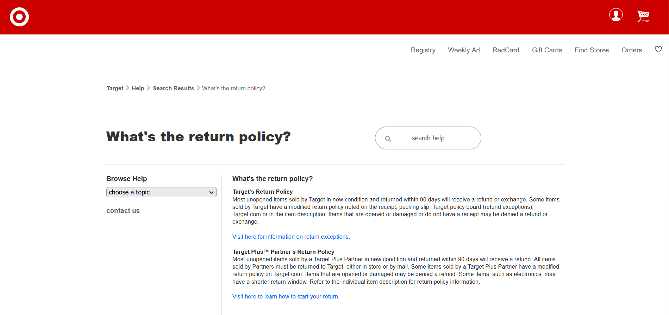The image size is (669, 315).
Task: Go to RedCard page
Action: pos(506,50)
